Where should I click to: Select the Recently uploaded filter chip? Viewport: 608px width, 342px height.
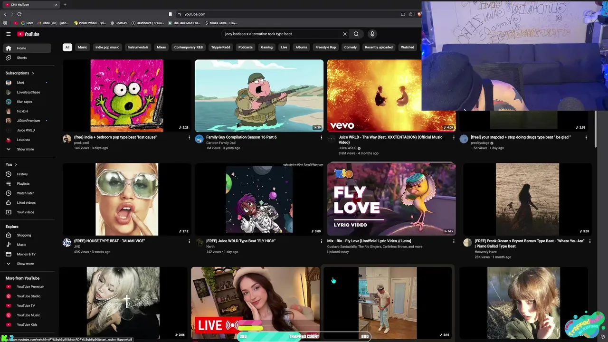(379, 47)
